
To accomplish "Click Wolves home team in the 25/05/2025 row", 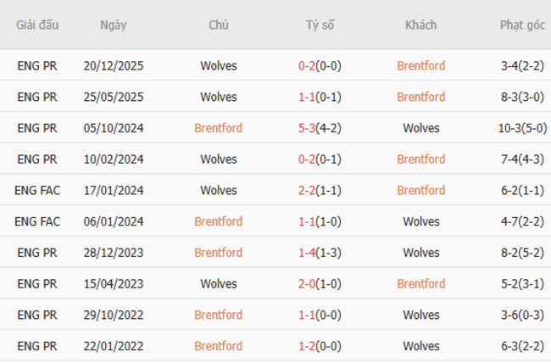I will [218, 97].
